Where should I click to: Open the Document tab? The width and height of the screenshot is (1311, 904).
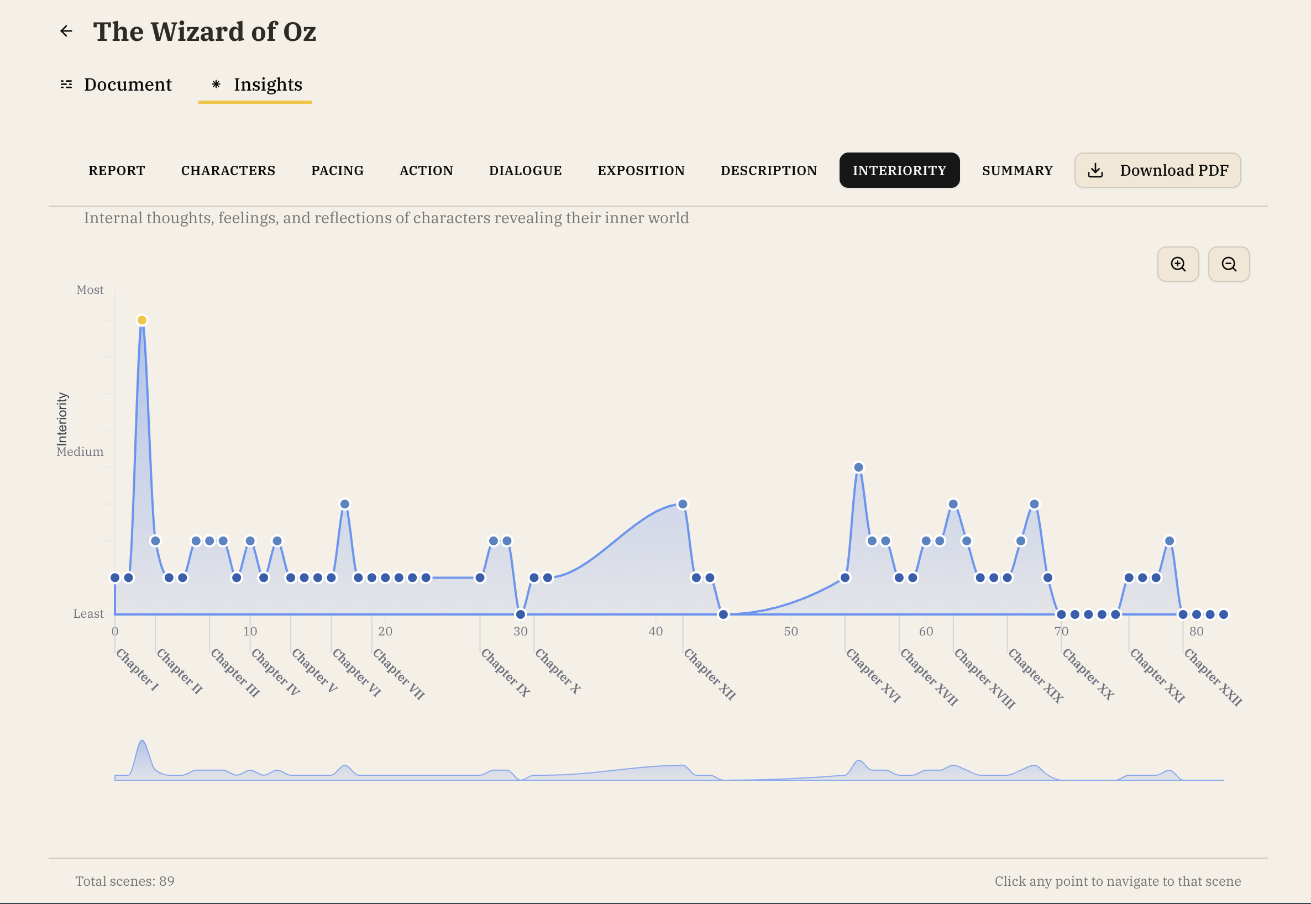[x=128, y=85]
